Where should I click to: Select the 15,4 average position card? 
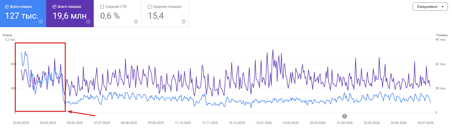(x=165, y=13)
